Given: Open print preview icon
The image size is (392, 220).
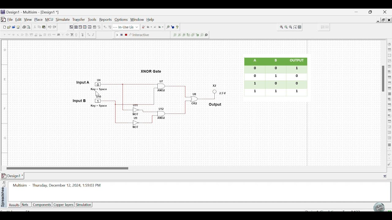Looking at the screenshot, I should click(x=28, y=27).
